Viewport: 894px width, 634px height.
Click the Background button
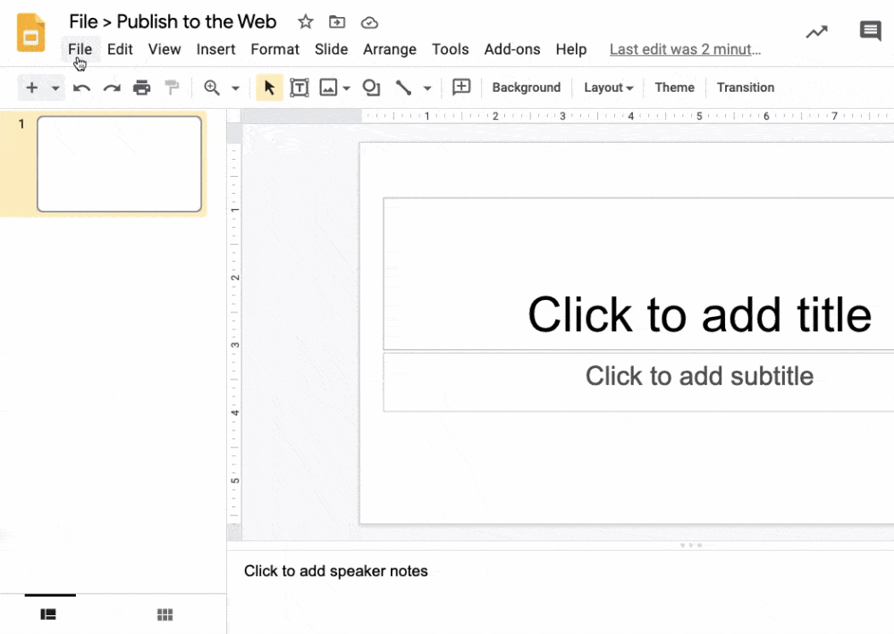(527, 88)
